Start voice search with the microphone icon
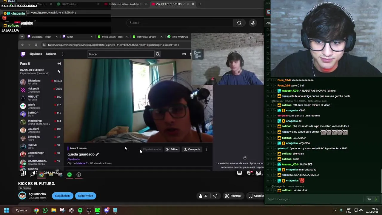The height and width of the screenshot is (215, 382). [x=253, y=23]
